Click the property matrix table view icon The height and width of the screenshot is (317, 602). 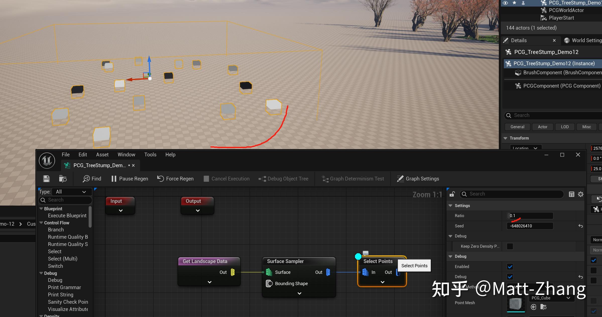click(x=571, y=194)
